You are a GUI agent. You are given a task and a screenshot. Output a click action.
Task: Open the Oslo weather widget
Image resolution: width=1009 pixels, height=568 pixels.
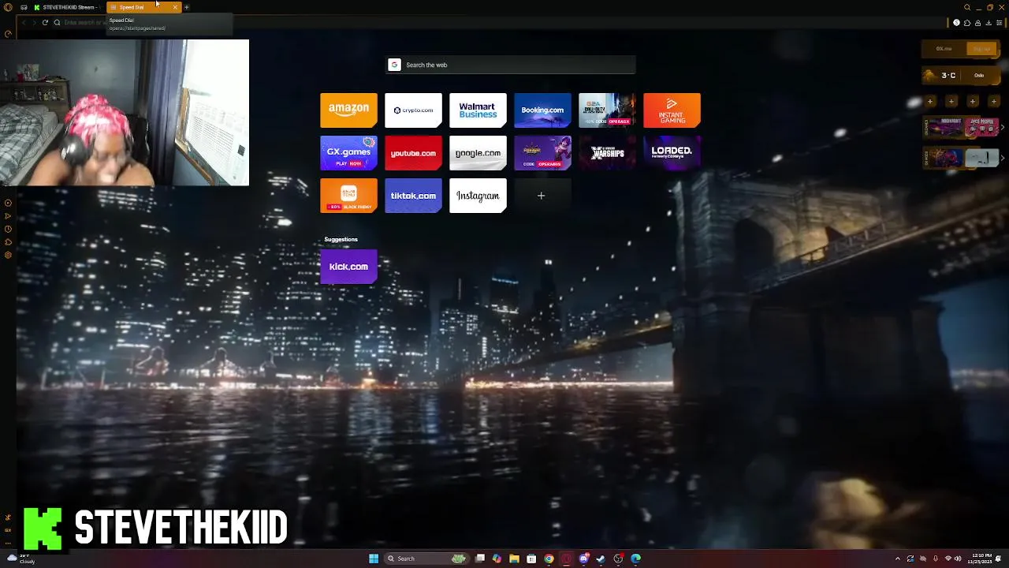point(961,76)
